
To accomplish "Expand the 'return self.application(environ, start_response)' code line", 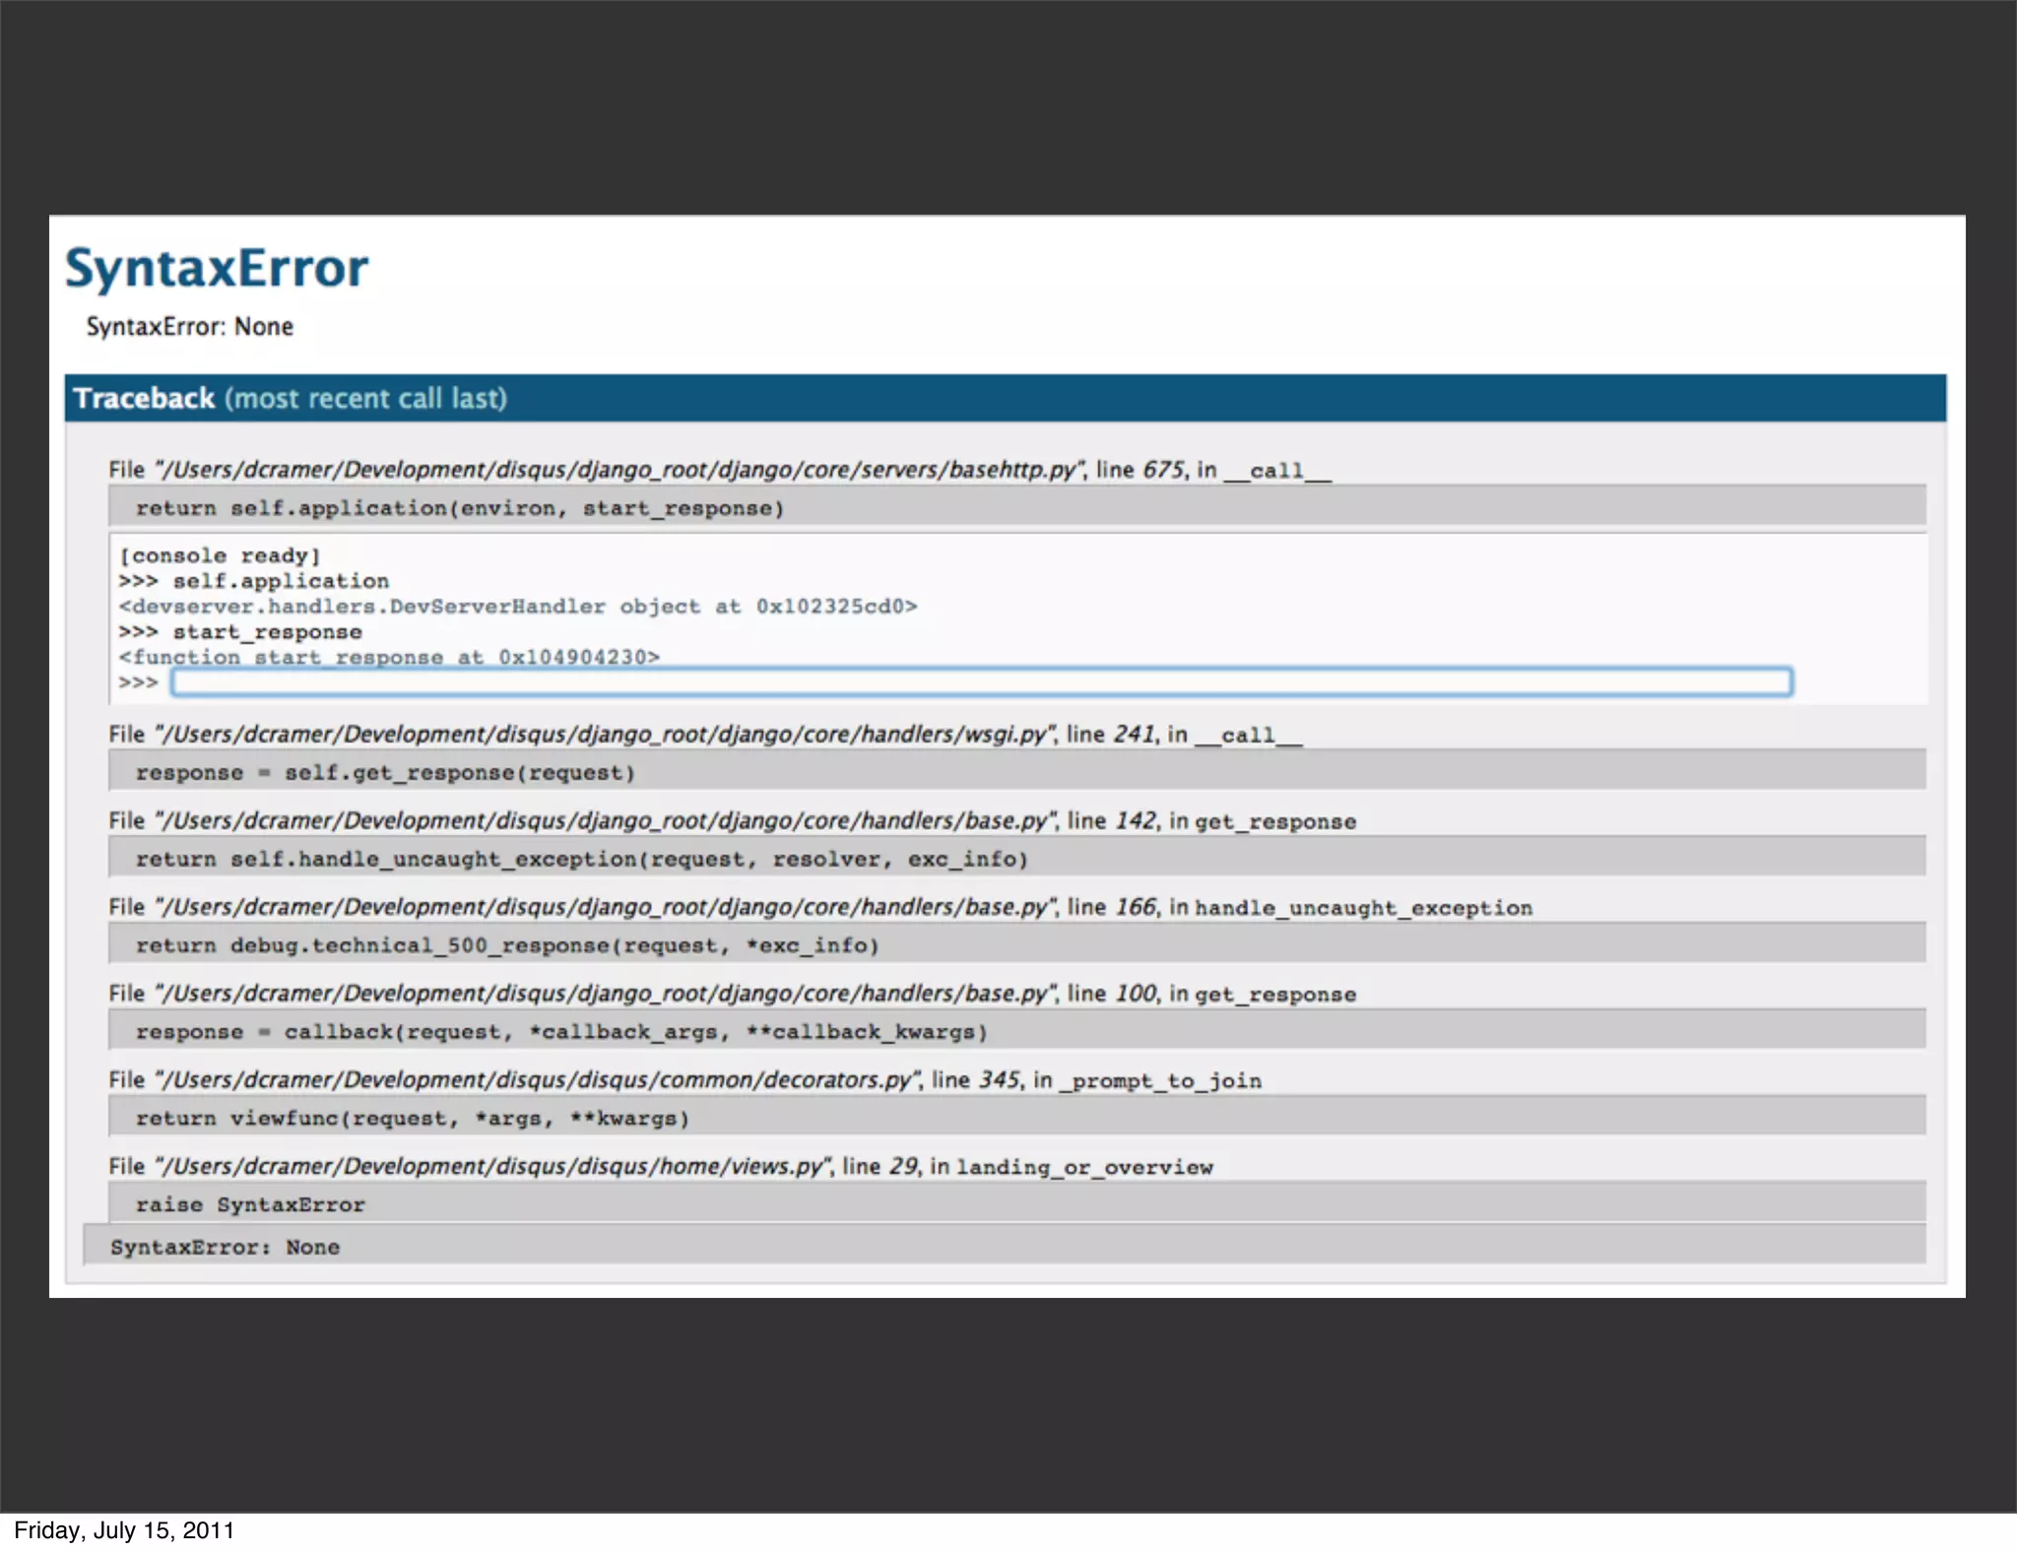I will pyautogui.click(x=459, y=508).
